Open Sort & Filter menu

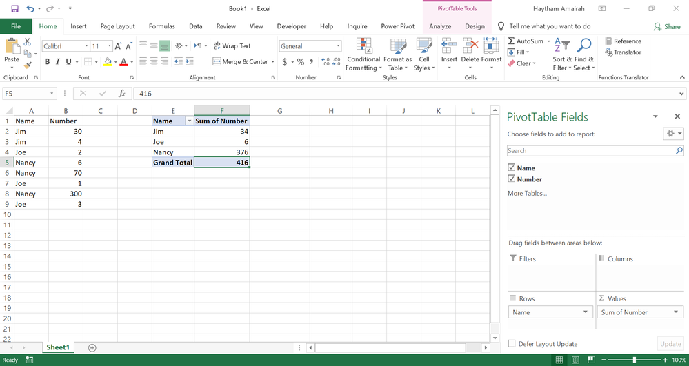click(562, 55)
